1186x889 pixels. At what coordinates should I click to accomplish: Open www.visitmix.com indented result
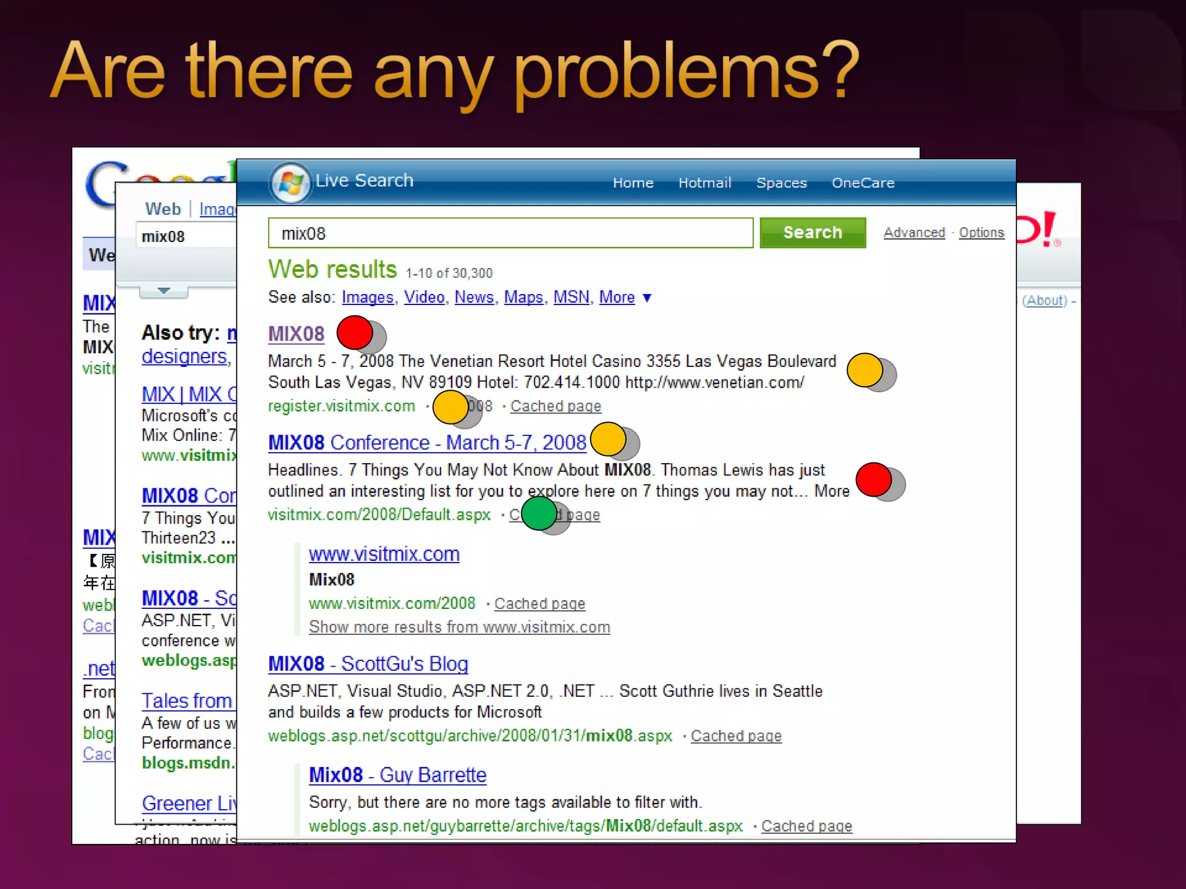click(x=384, y=554)
